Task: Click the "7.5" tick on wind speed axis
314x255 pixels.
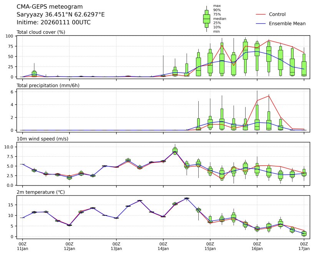Action: [x=10, y=157]
